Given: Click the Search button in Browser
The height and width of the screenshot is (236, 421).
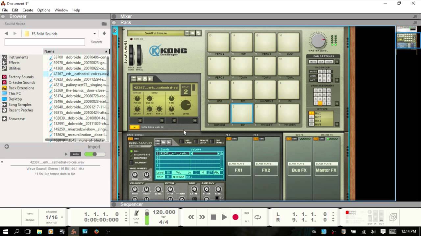Looking at the screenshot, I should (x=96, y=42).
